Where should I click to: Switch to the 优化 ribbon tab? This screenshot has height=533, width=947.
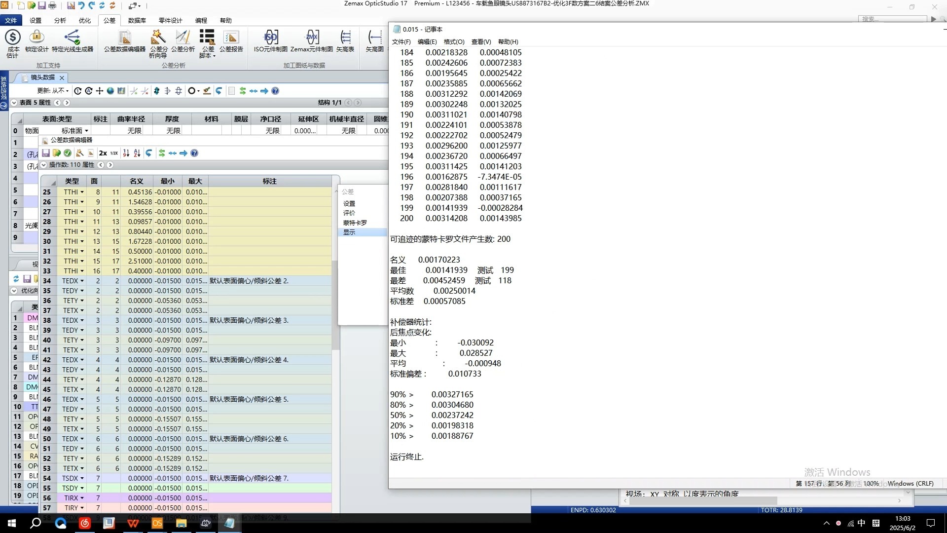(85, 20)
